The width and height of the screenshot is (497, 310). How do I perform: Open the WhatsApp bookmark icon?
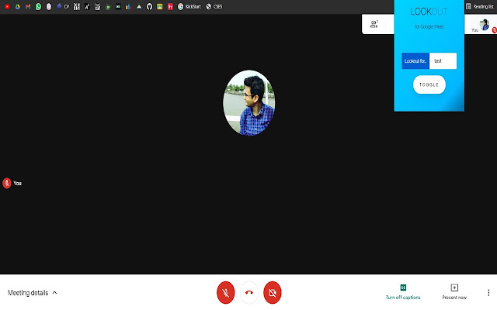coord(38,7)
